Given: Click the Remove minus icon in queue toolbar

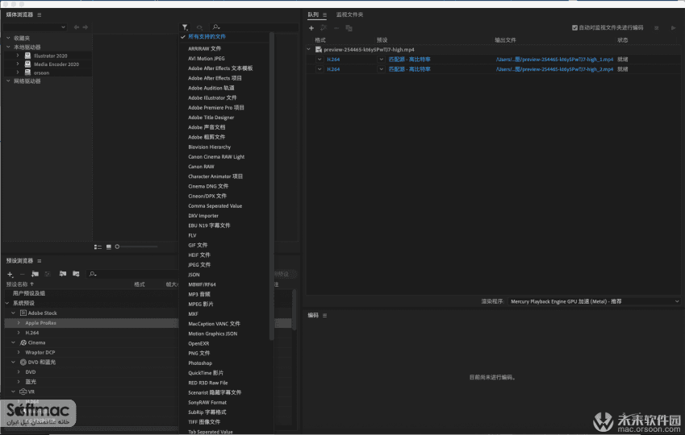Looking at the screenshot, I should (336, 28).
